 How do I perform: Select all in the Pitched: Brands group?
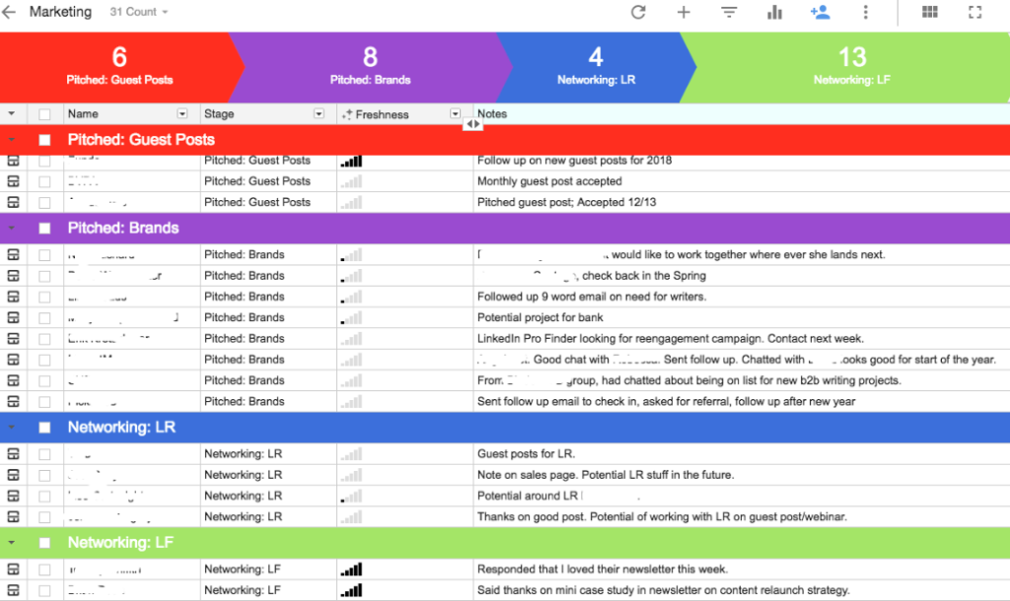click(x=44, y=229)
